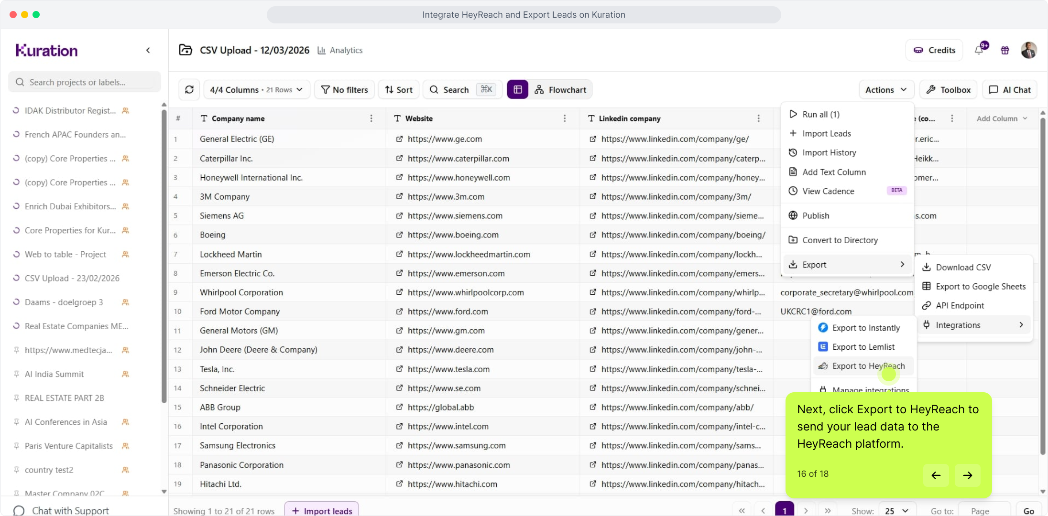1048x516 pixels.
Task: Jump to first page double-arrow
Action: 742,511
